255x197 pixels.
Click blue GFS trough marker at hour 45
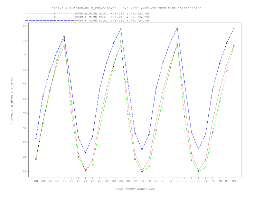point(142,149)
